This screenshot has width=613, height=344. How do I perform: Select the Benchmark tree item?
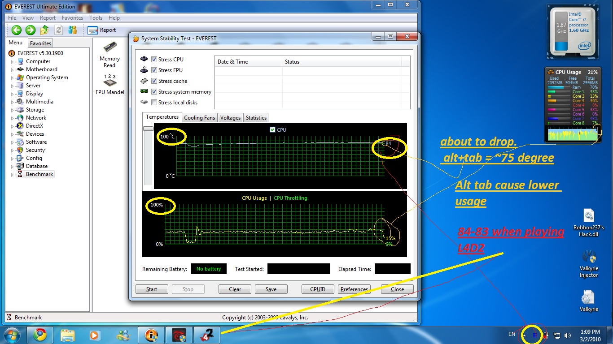click(x=39, y=174)
